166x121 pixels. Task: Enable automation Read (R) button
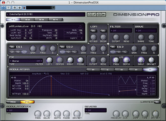click(x=15, y=8)
